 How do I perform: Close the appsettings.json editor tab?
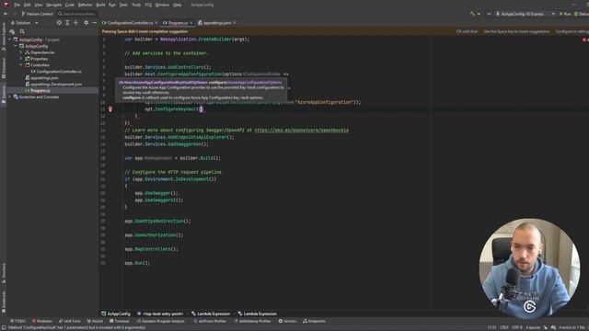click(235, 23)
